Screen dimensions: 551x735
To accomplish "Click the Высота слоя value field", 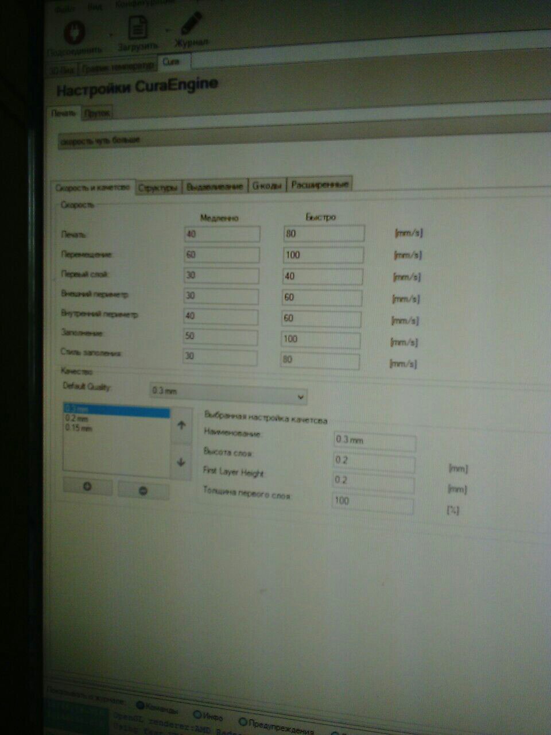I will click(374, 461).
